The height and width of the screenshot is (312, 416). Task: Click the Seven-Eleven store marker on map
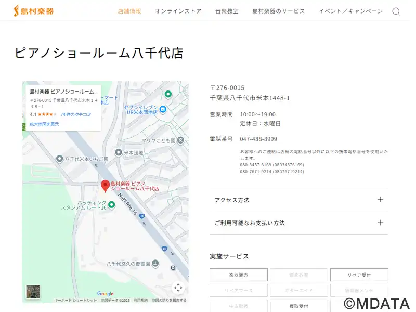163,109
